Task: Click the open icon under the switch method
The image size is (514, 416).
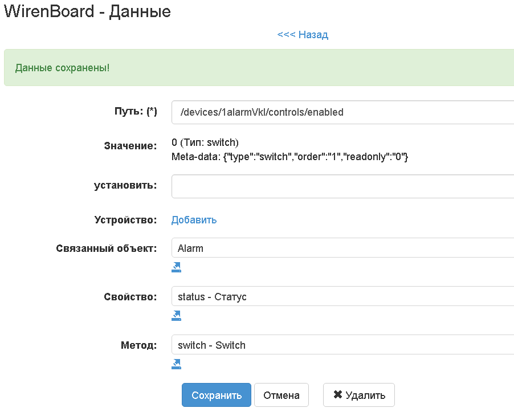Action: [x=176, y=364]
